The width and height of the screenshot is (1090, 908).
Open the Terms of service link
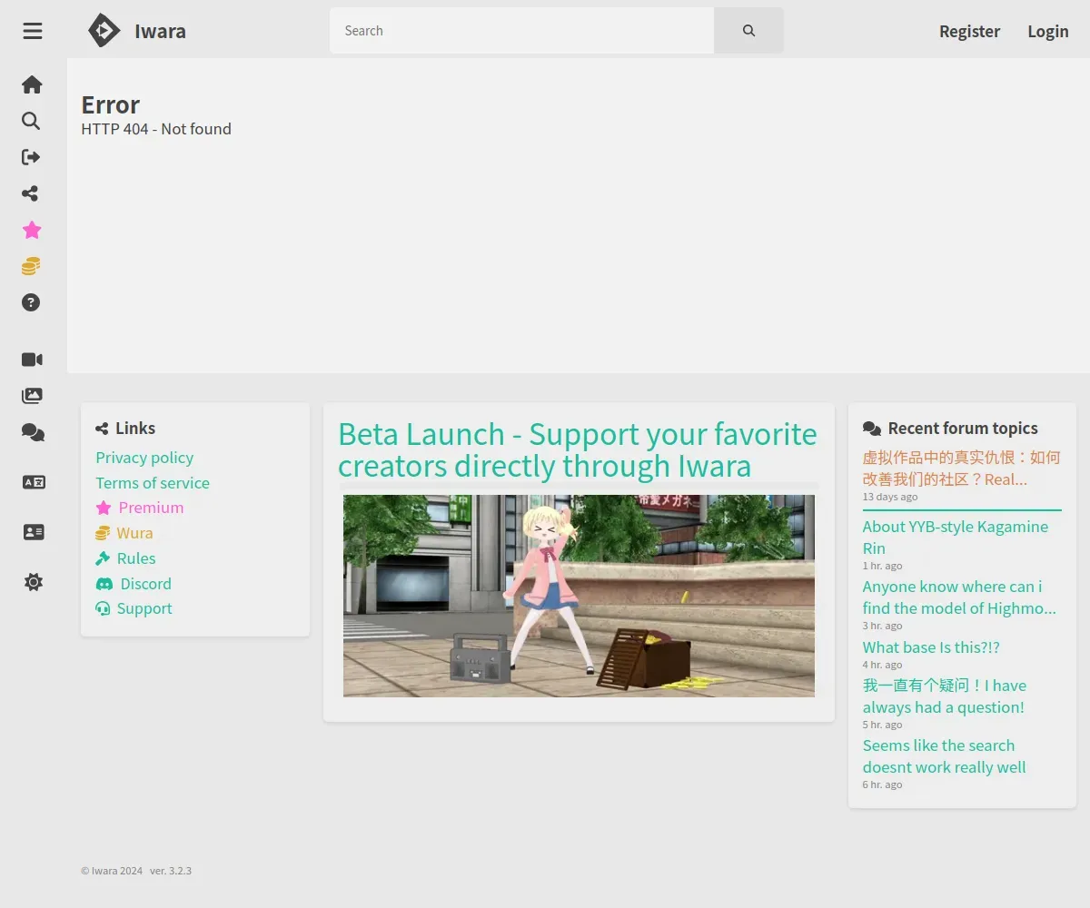(153, 483)
